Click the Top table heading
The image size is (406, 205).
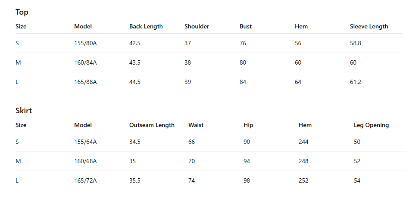point(22,12)
